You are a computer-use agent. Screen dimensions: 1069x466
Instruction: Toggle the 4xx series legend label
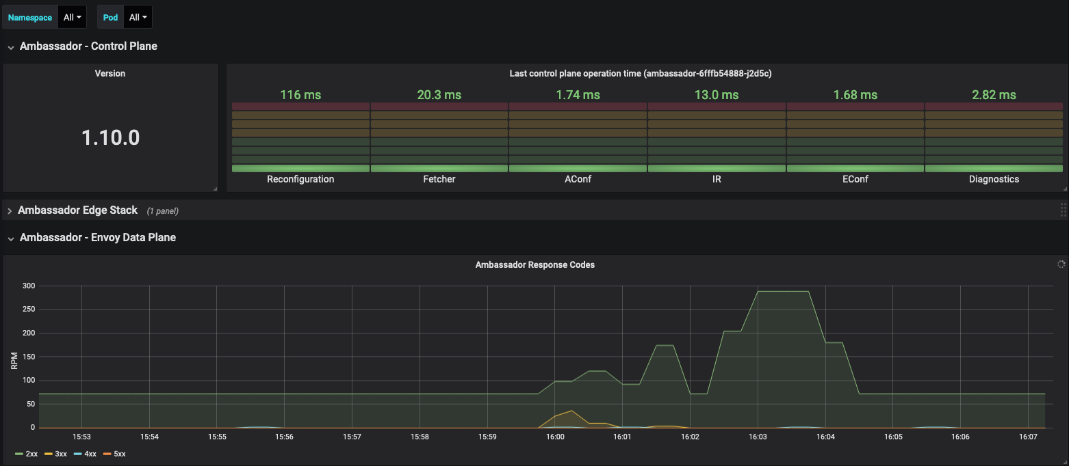[90, 454]
